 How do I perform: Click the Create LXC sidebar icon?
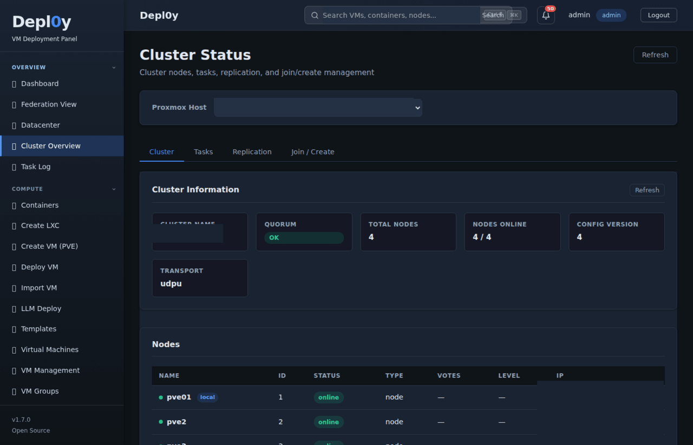[14, 226]
